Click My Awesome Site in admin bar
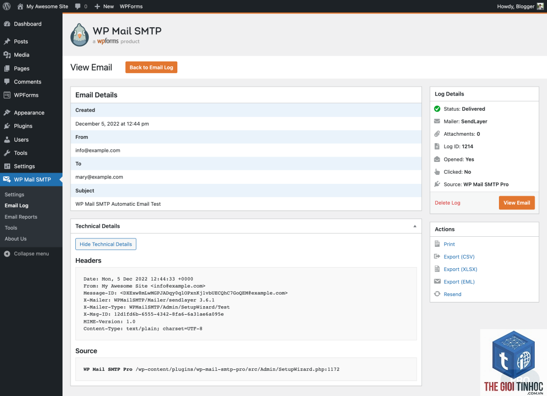547x396 pixels. coord(47,6)
